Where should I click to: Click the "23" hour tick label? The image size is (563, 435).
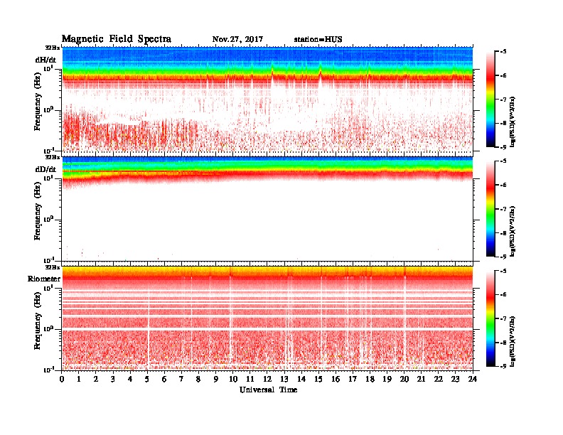click(x=456, y=379)
